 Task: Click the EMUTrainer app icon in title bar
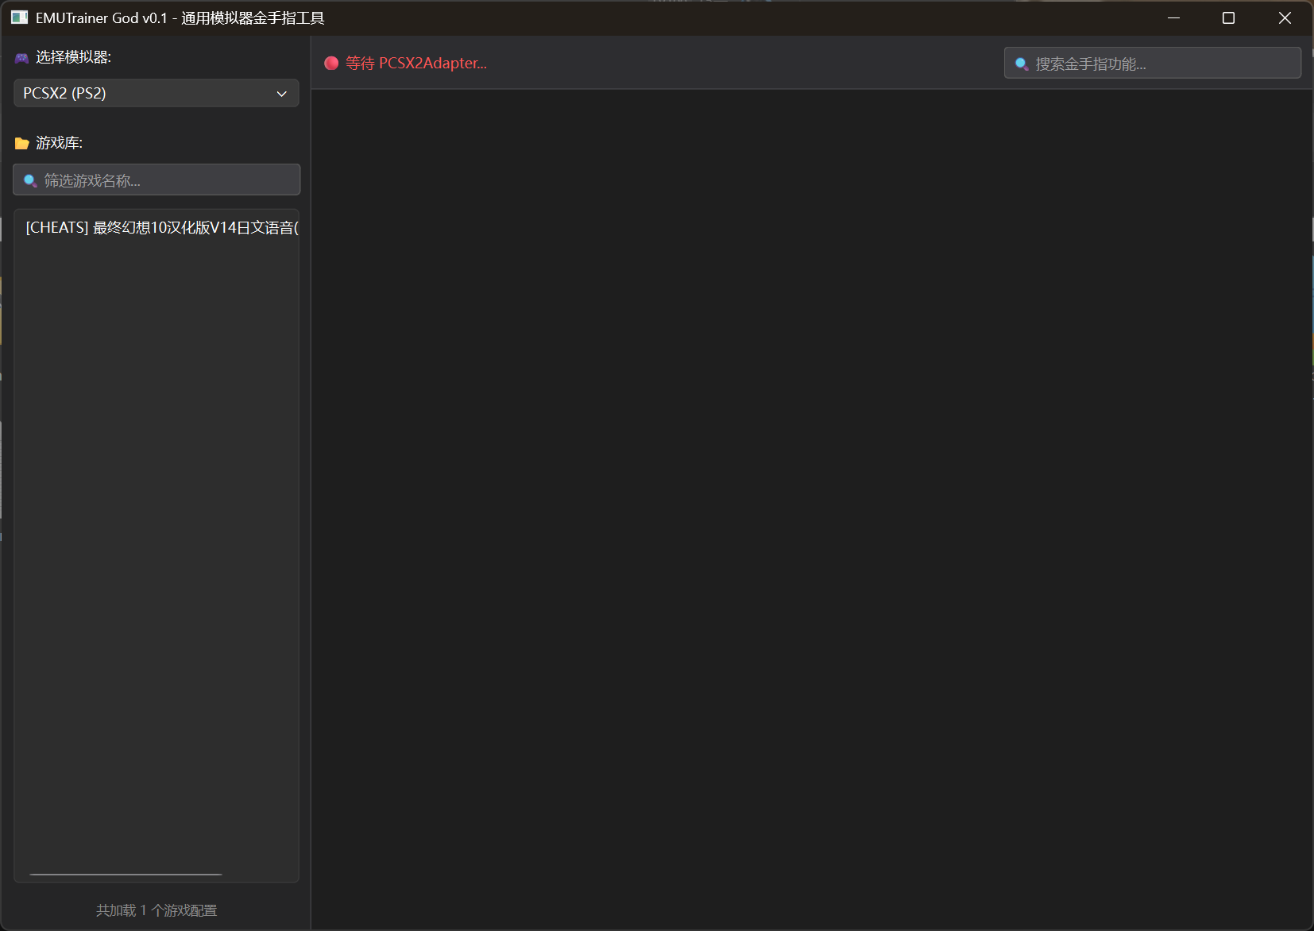[19, 17]
